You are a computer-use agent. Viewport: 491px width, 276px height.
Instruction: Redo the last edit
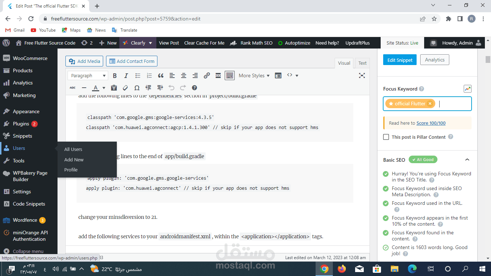183,88
